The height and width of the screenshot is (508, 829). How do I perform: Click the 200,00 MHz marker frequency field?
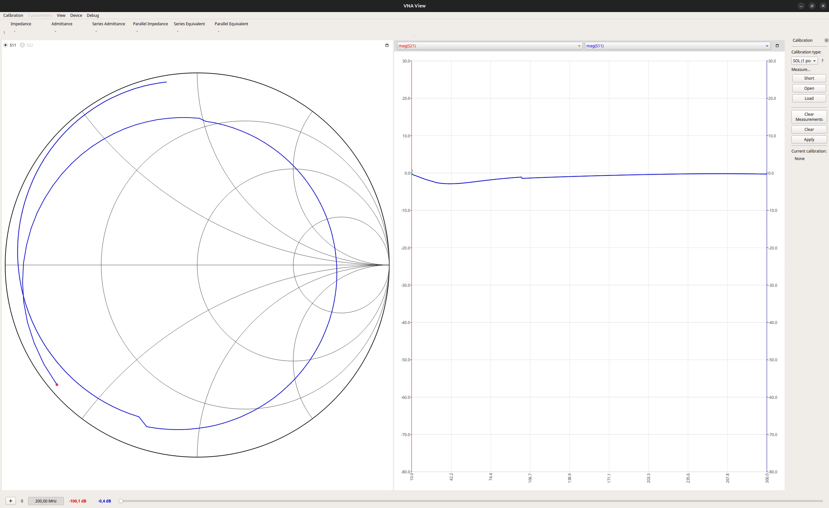tap(46, 501)
